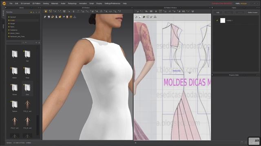The height and width of the screenshot is (146, 261).
Task: Click the blue check icon in 3D view
Action: [64, 17]
